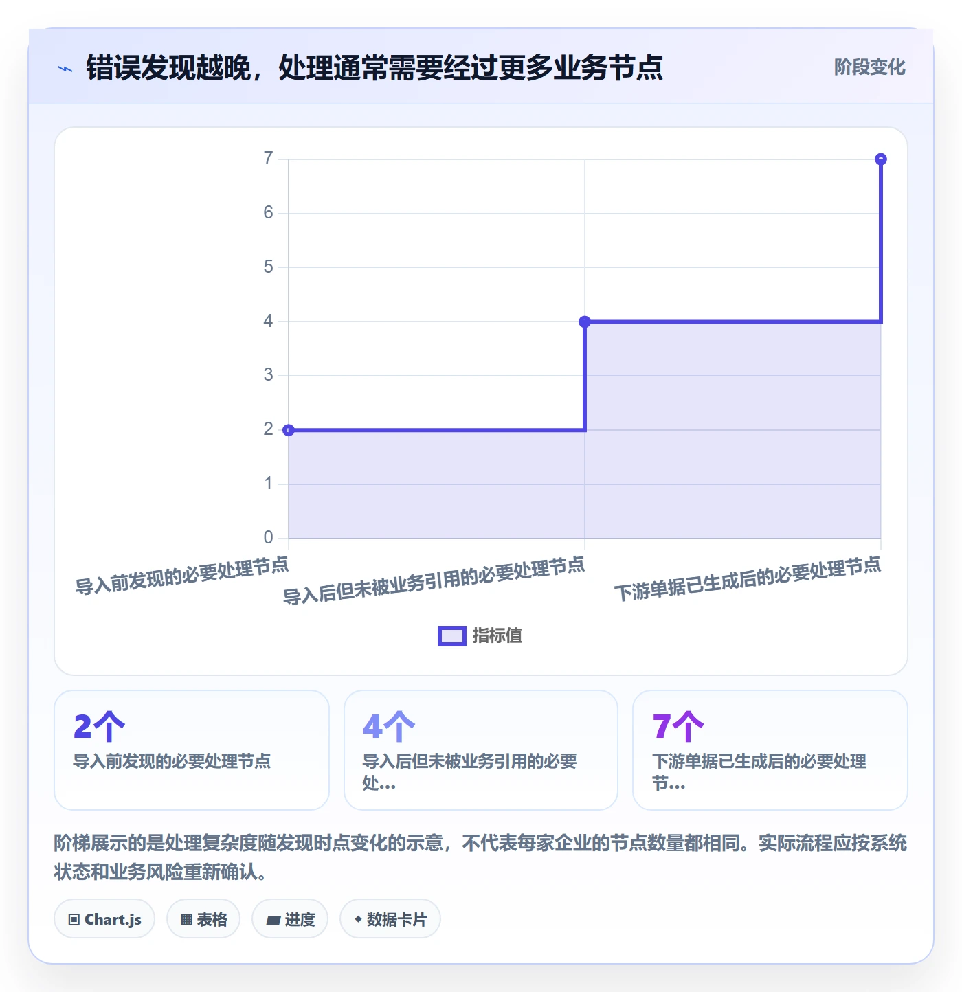962x992 pixels.
Task: Click the 指标值 legend label
Action: tap(497, 636)
